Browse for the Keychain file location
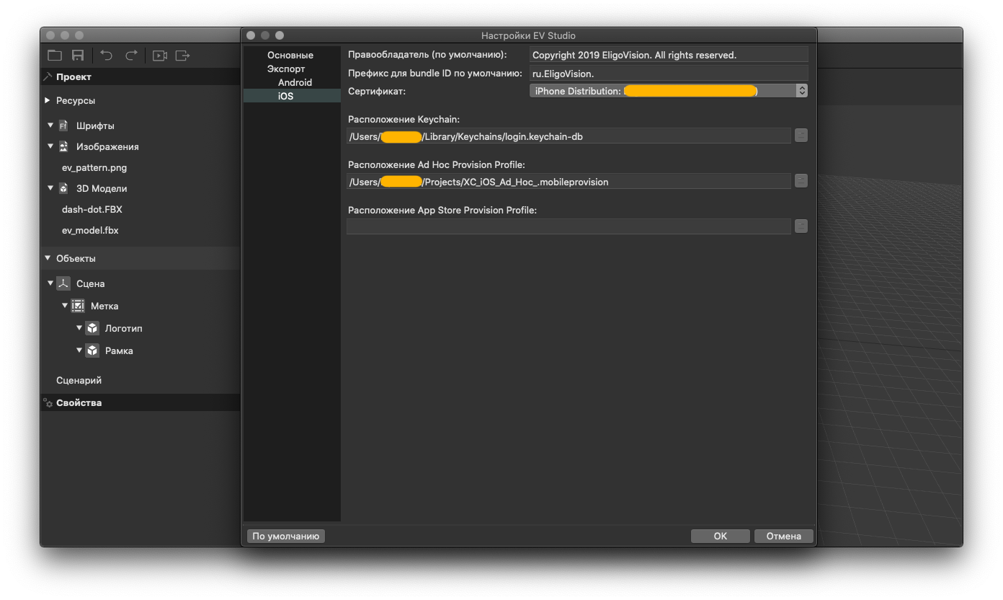Screen dimensions: 1003x600 (x=801, y=136)
